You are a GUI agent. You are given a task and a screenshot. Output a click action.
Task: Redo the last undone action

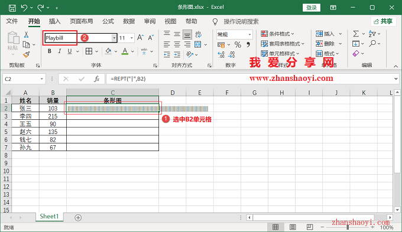pos(41,8)
